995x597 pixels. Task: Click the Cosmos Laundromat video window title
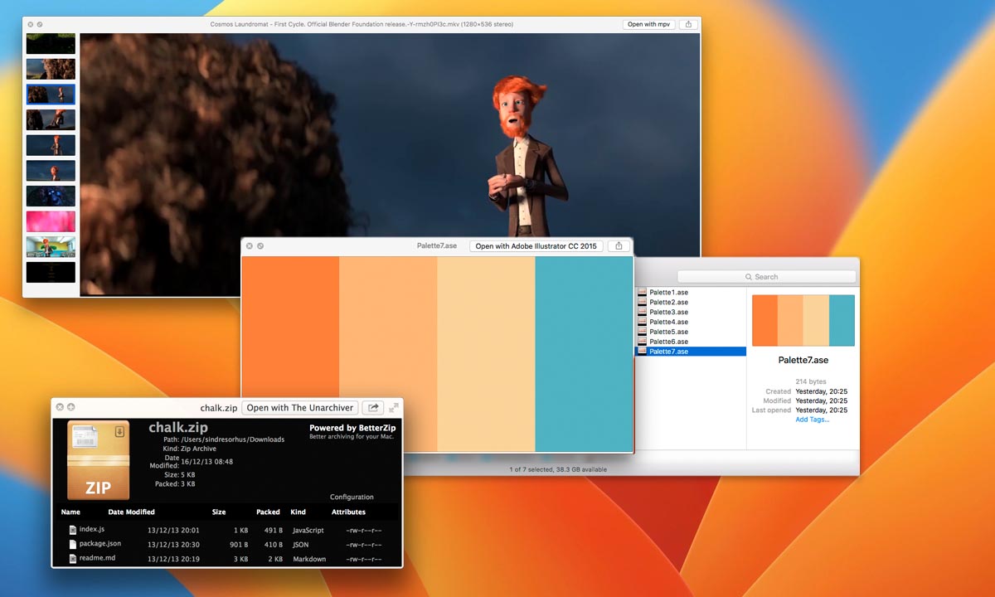coord(362,25)
